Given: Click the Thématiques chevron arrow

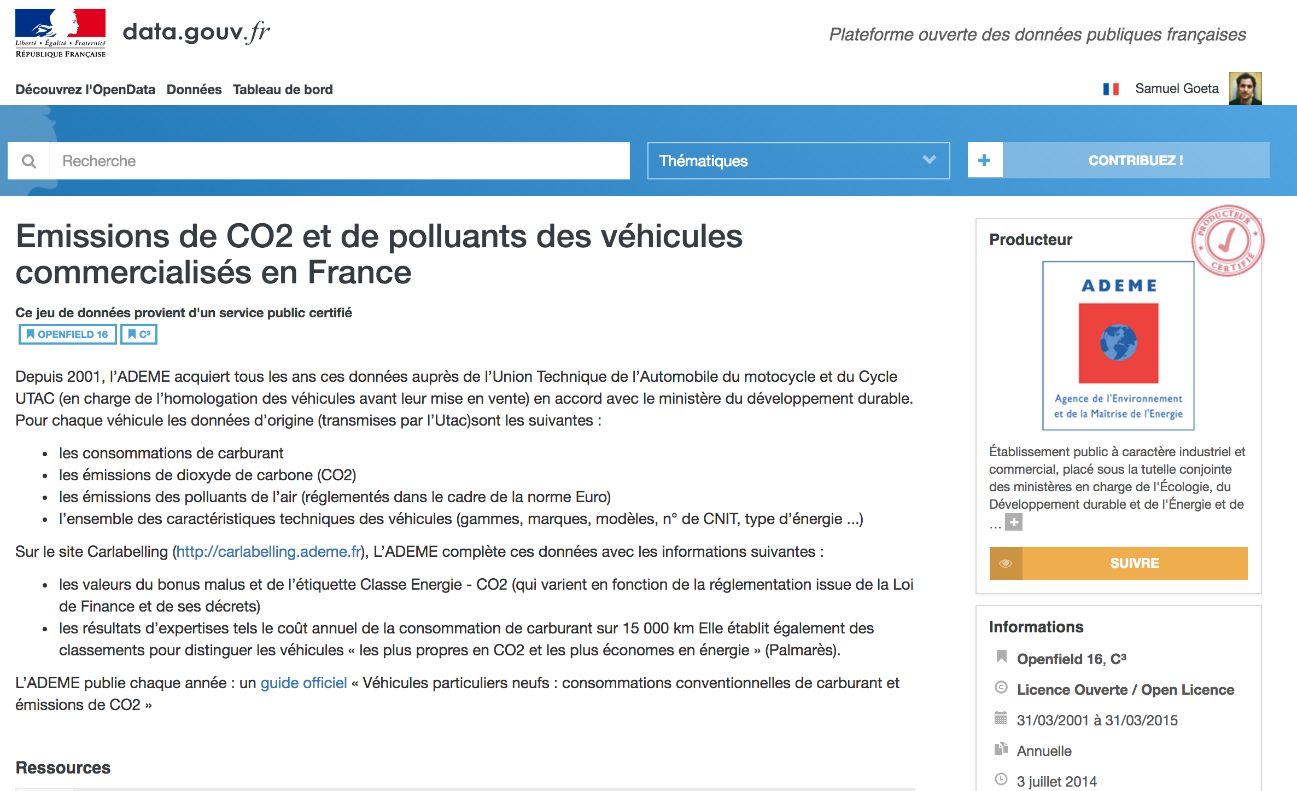Looking at the screenshot, I should [929, 160].
